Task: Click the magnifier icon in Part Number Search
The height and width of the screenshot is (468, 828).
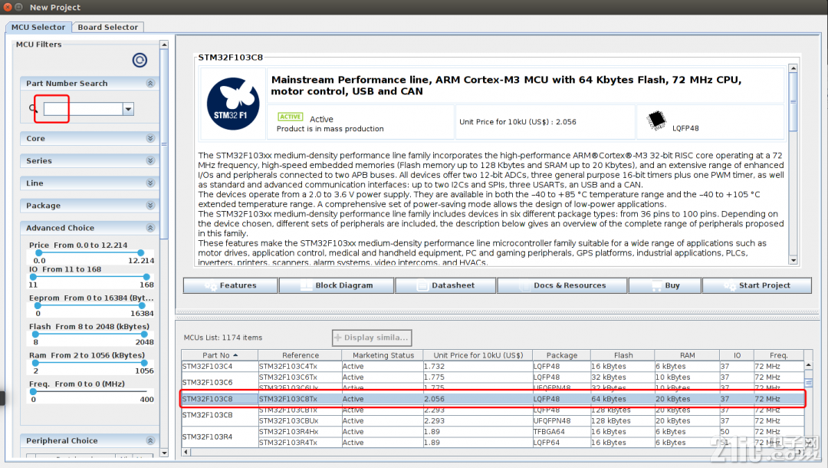Action: pyautogui.click(x=33, y=108)
